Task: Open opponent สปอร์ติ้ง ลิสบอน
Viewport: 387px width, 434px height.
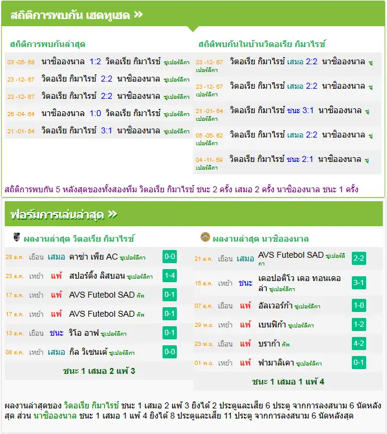Action: pyautogui.click(x=97, y=276)
